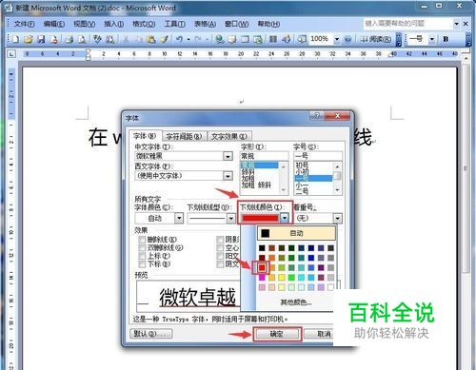Screen dimensions: 476x370
Task: Check the 阴文 engrave checkbox
Action: click(220, 264)
